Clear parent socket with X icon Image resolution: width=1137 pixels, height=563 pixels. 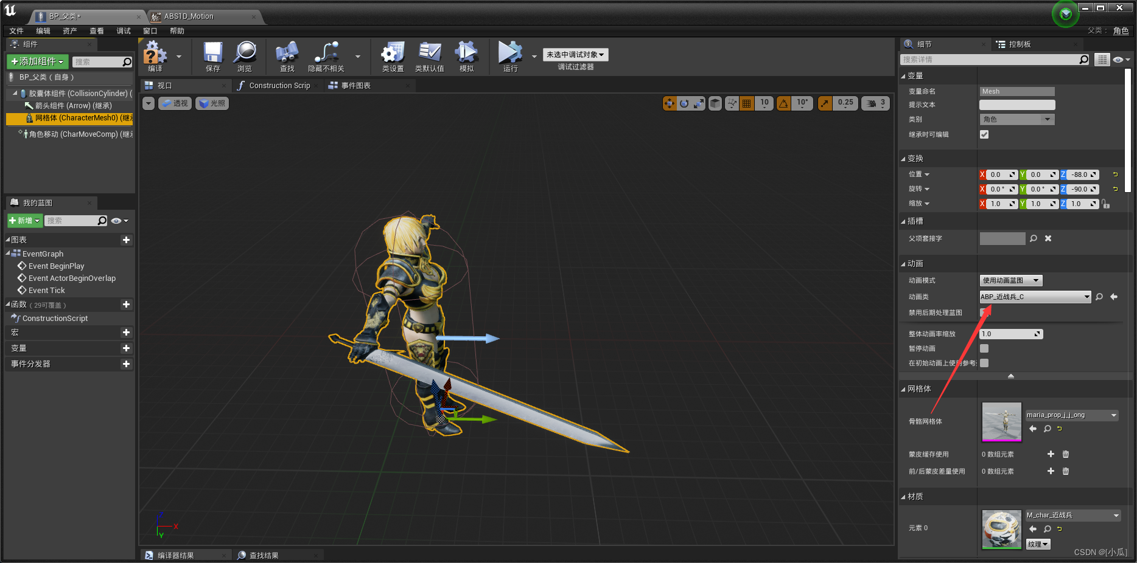click(x=1048, y=238)
